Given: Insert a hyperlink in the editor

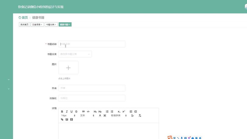Looking at the screenshot, I should 62,120.
